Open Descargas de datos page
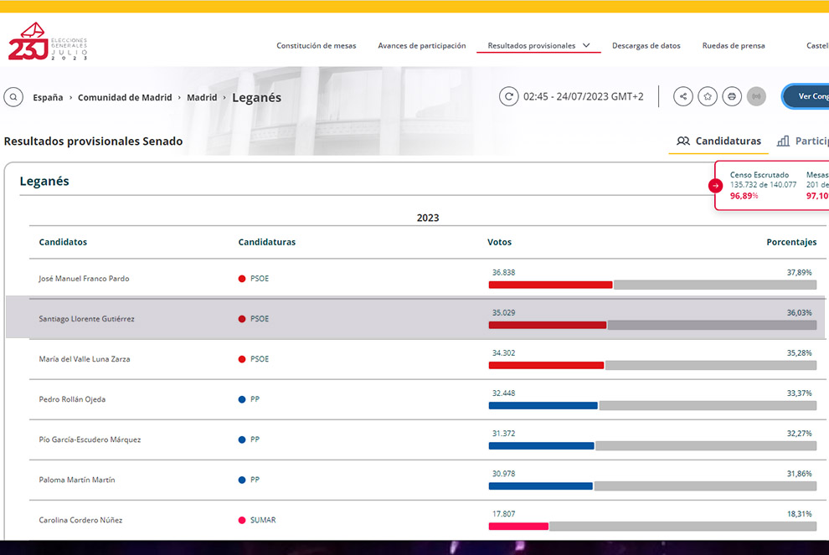 pos(646,45)
